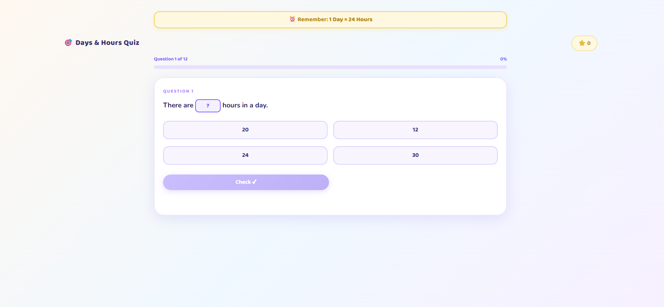Click the "There are" question text

178,105
